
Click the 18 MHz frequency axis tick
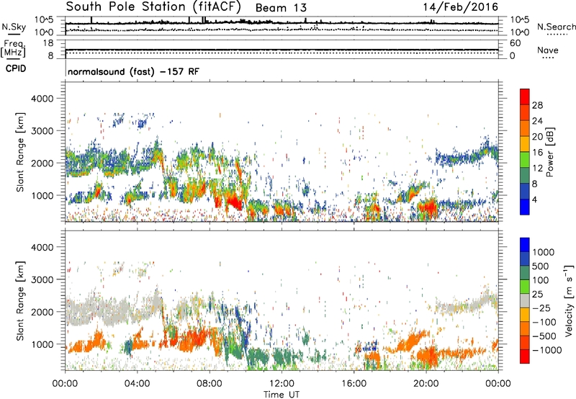click(x=48, y=43)
